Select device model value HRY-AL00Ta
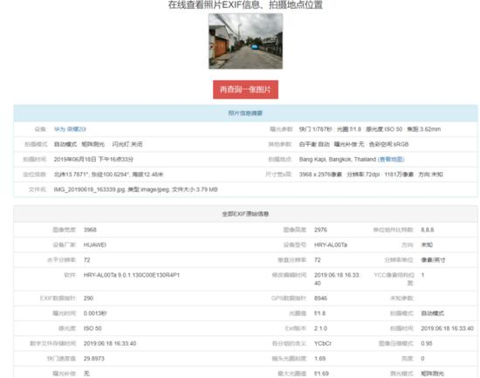The image size is (480, 378). coord(331,244)
